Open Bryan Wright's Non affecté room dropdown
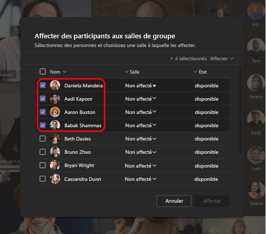266x234 pixels. [140, 166]
